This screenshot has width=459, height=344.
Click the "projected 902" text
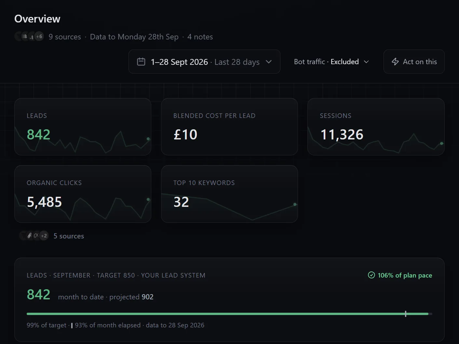[x=131, y=297]
